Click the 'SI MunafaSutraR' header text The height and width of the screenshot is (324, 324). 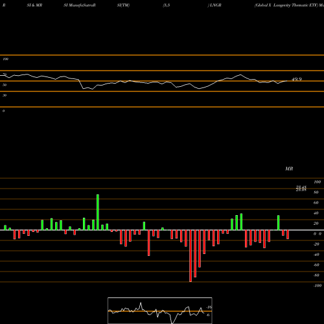click(x=80, y=5)
